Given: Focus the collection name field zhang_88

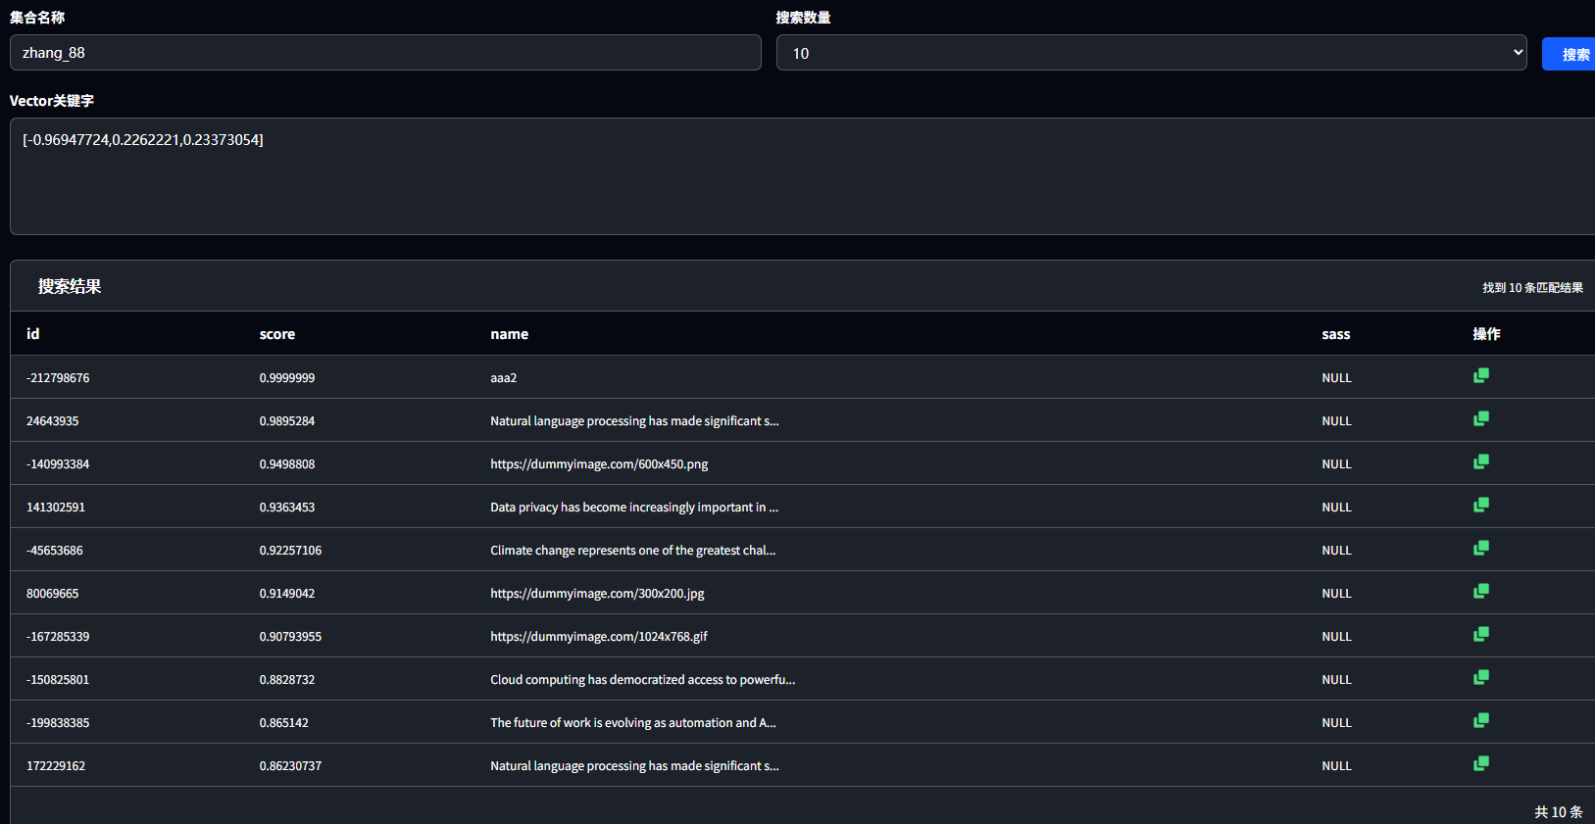Looking at the screenshot, I should [x=385, y=53].
